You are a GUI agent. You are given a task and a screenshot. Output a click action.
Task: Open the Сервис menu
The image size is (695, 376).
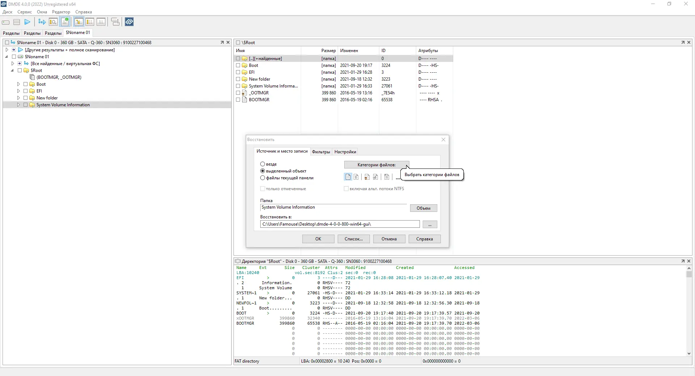click(x=25, y=12)
